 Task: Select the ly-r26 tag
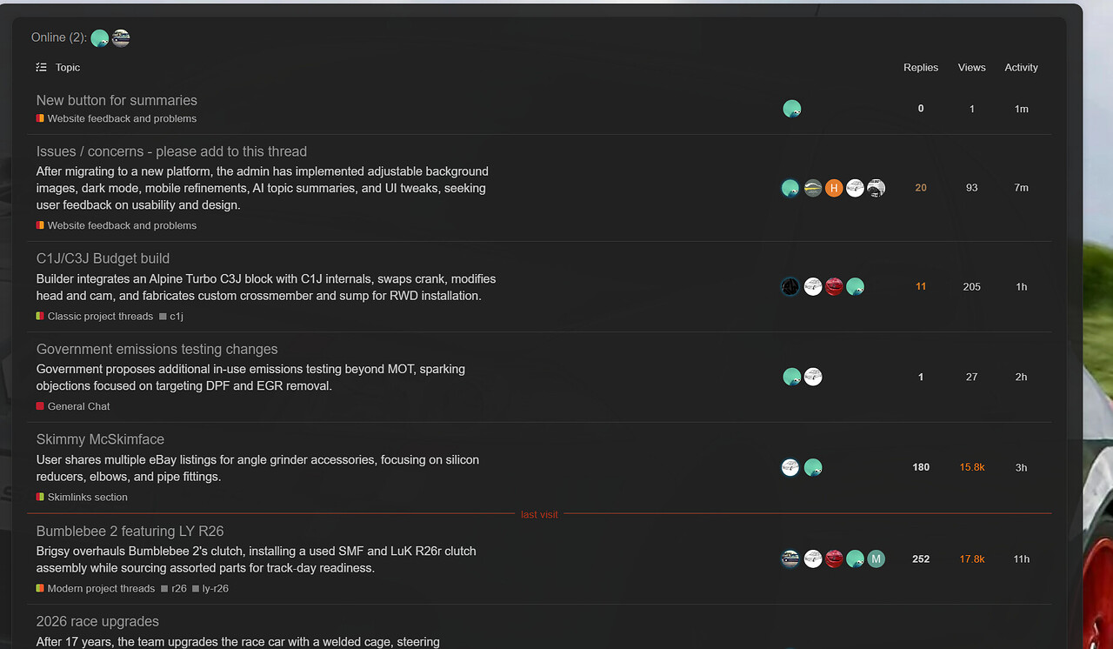tap(210, 588)
